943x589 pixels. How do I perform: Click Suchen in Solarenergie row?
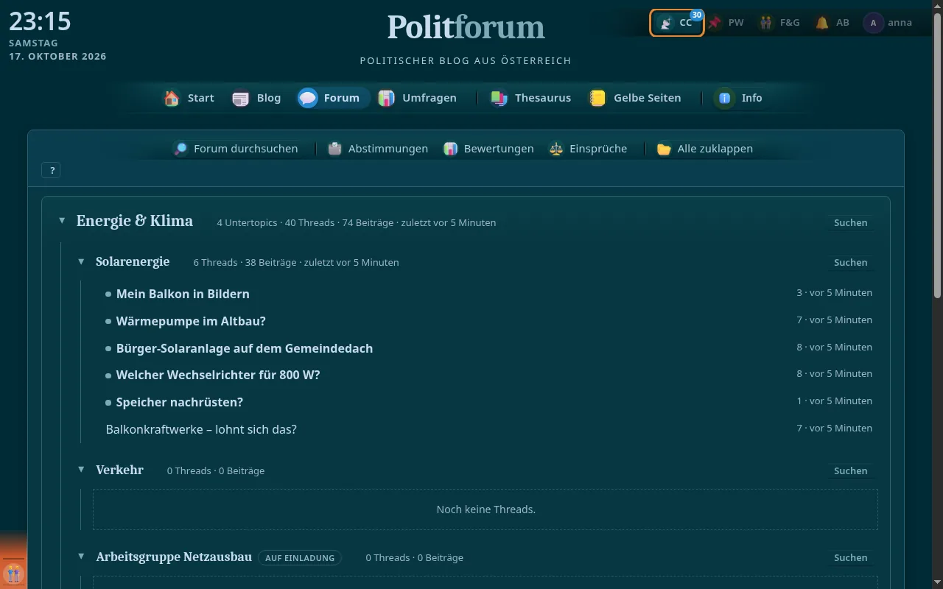click(x=850, y=262)
